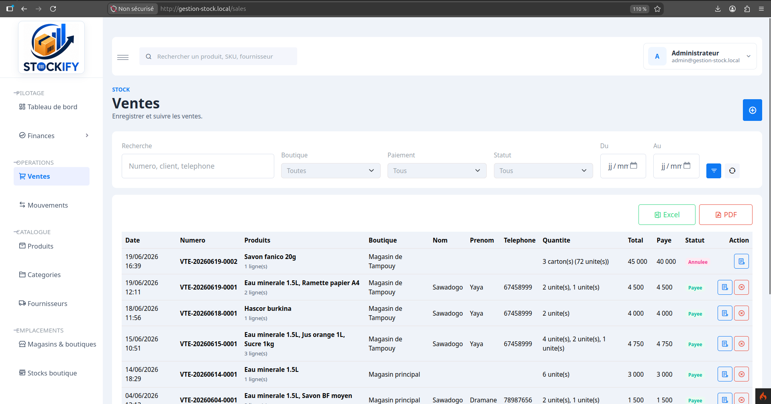Reload the browser page

click(53, 9)
